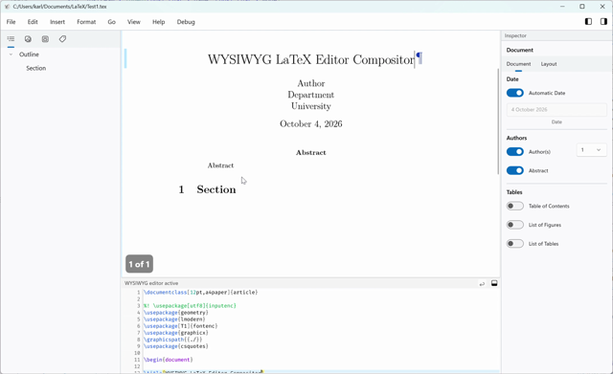
Task: Open the tags sidebar panel icon
Action: tap(62, 39)
